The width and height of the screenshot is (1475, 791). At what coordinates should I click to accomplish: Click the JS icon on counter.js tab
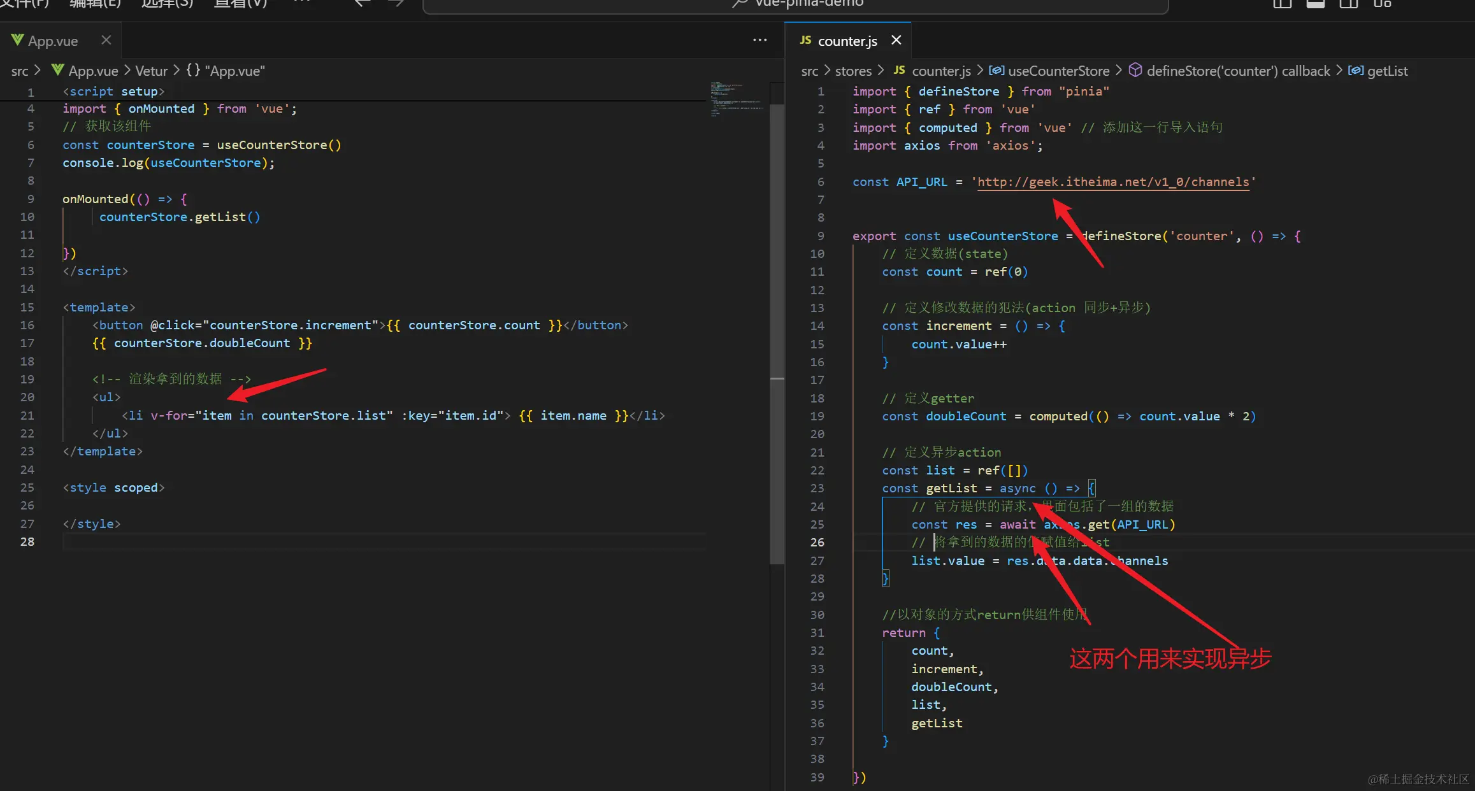(x=805, y=40)
